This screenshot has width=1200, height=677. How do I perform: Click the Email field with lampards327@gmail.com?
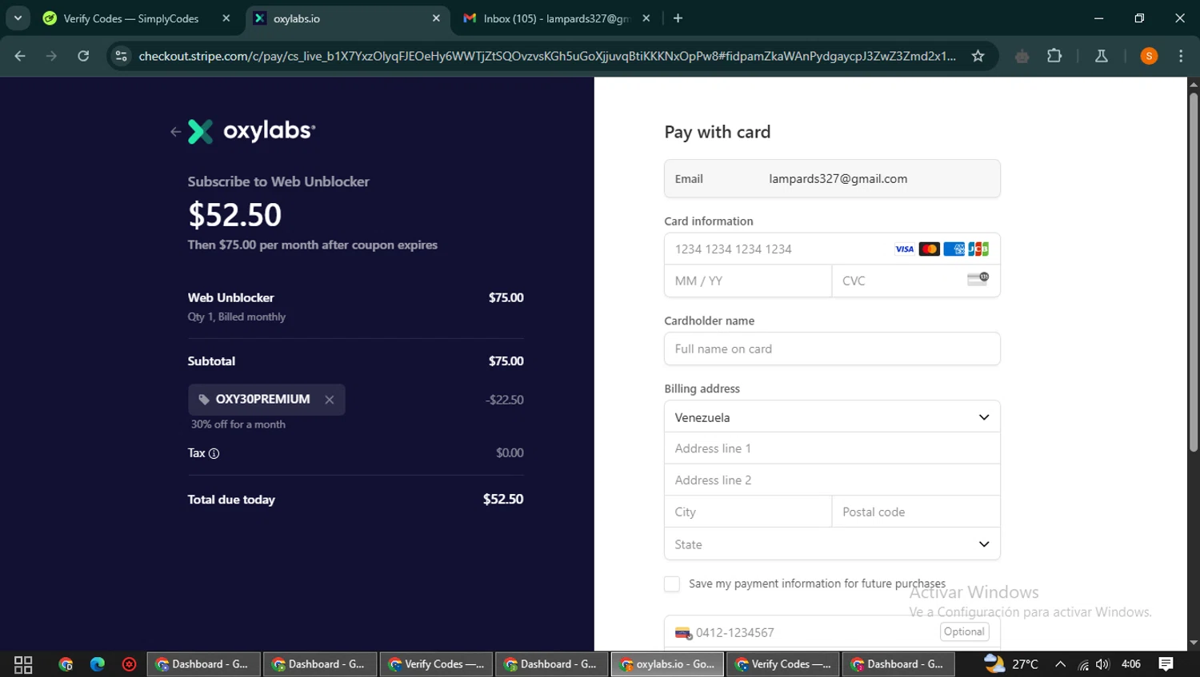click(x=832, y=179)
